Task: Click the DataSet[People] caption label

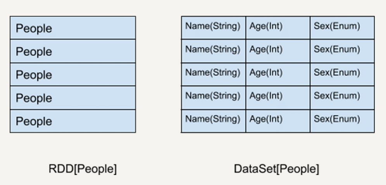Action: coord(277,169)
